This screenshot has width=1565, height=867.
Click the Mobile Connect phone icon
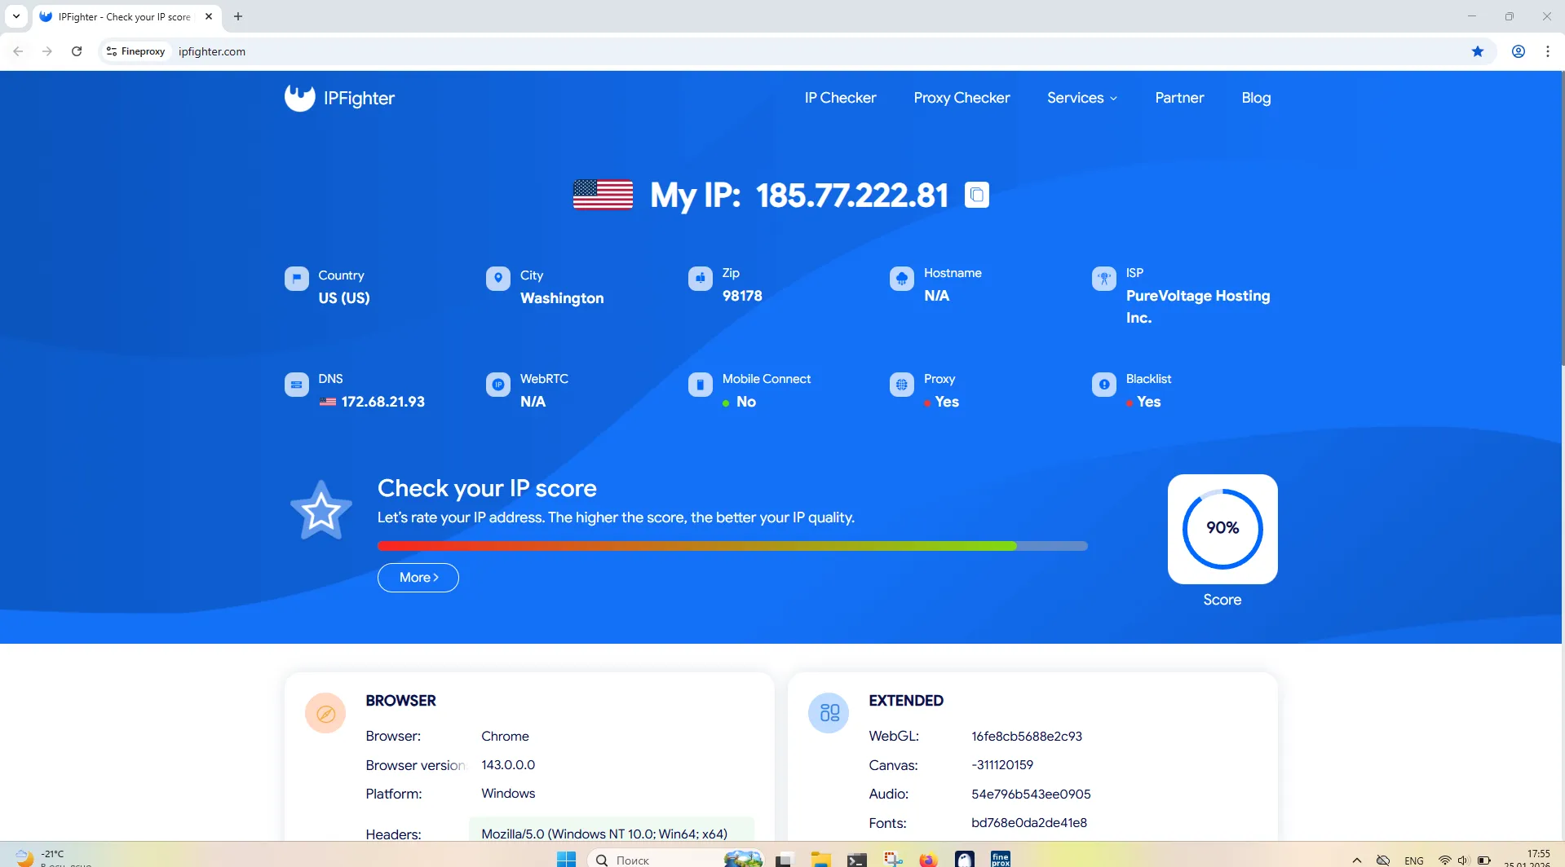(x=701, y=385)
